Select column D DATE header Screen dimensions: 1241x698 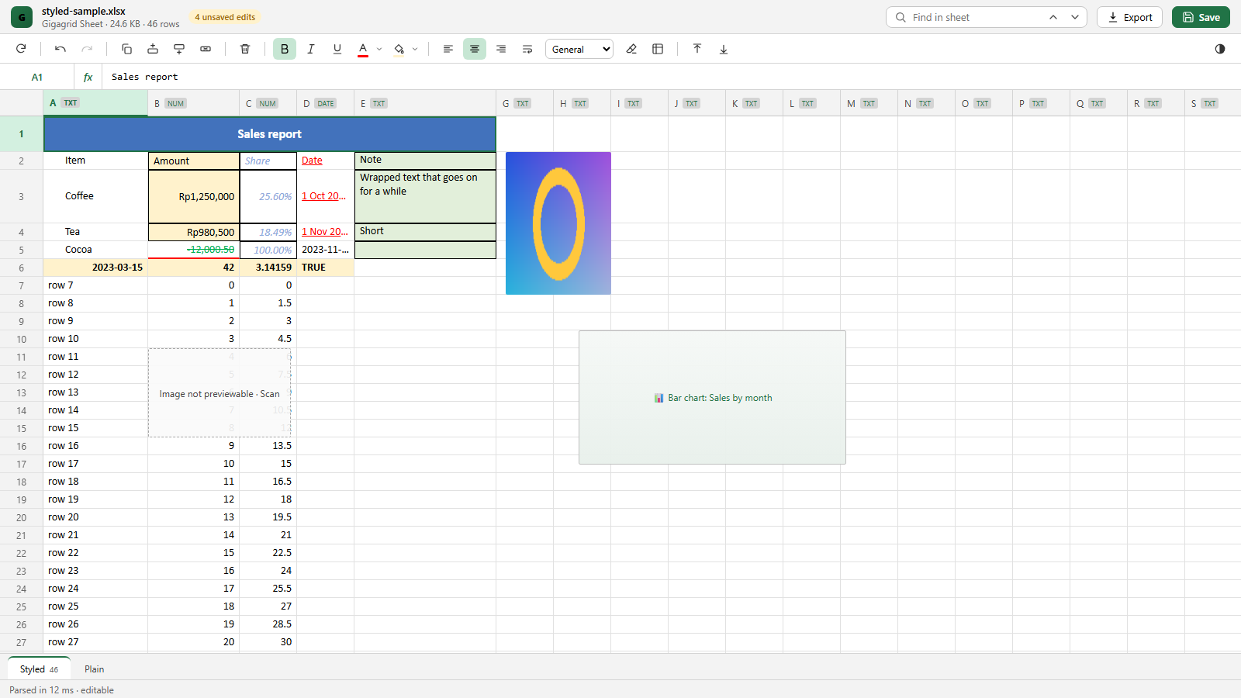pos(326,103)
